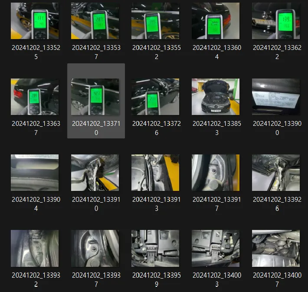Select the sticker label photo 20241202_133900
Screen dimensions: 308x292
tap(276, 97)
